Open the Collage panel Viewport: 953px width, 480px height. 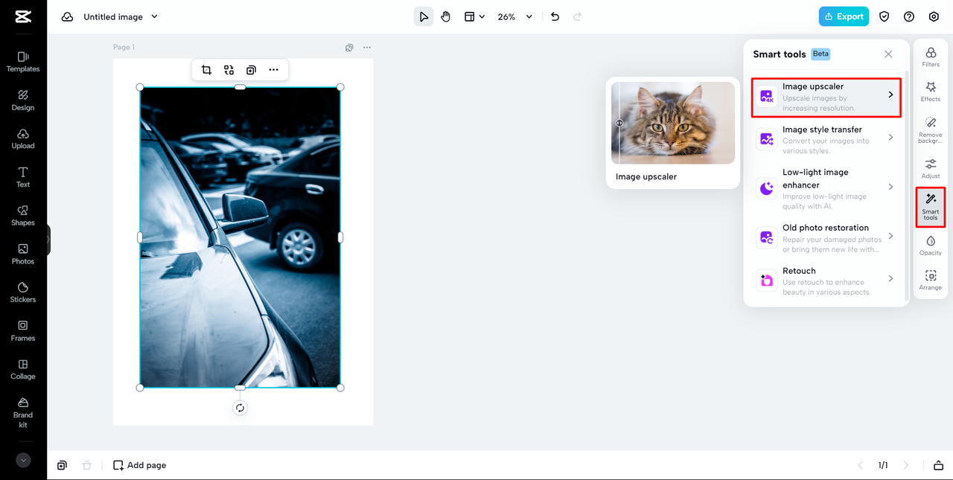(x=23, y=370)
